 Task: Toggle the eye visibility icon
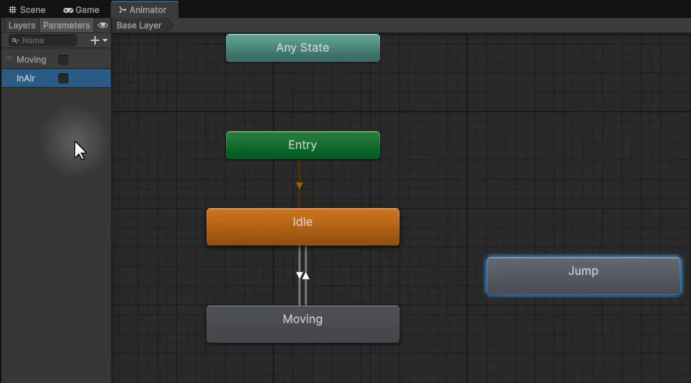[103, 26]
